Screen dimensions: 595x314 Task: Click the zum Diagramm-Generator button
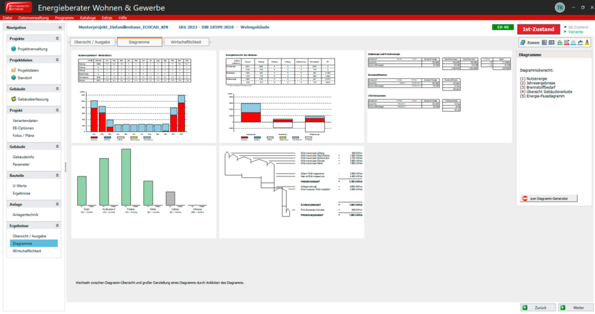click(x=549, y=199)
